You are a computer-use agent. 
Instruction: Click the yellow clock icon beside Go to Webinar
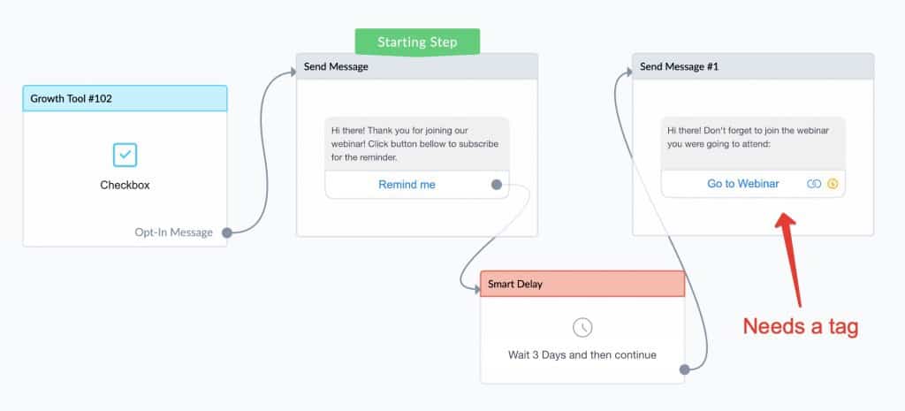click(x=833, y=184)
